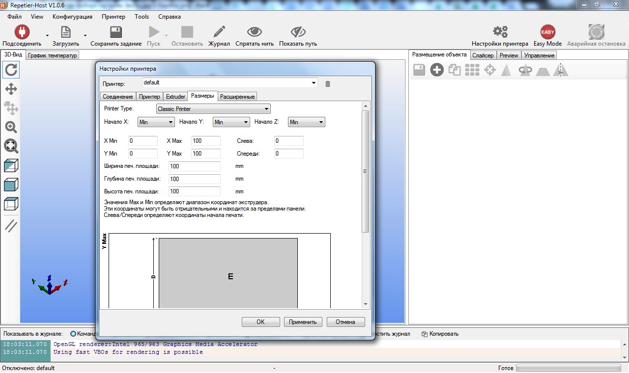Expand the Загрузить dropdown arrow
This screenshot has height=373, width=629.
(x=85, y=35)
